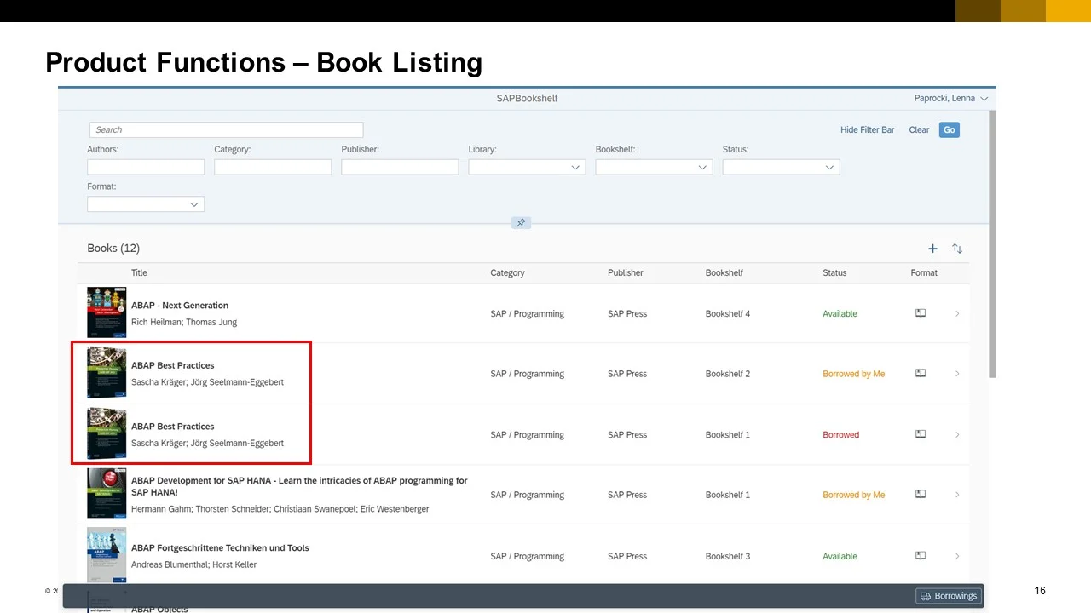This screenshot has height=613, width=1091.
Task: Click the Authors filter field
Action: click(146, 168)
